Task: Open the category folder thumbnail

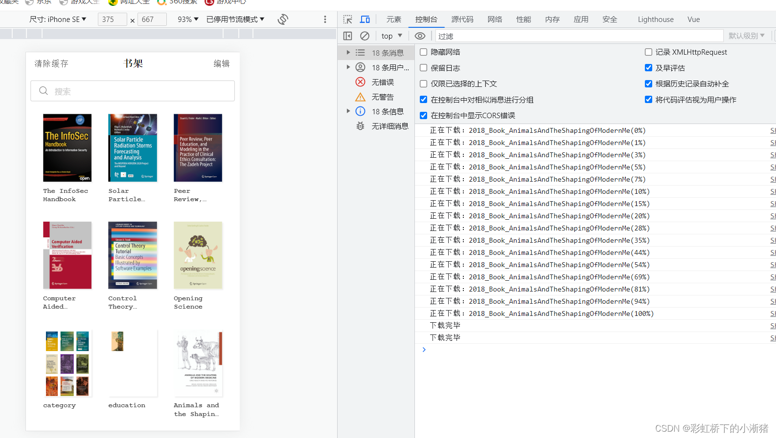Action: pos(67,363)
